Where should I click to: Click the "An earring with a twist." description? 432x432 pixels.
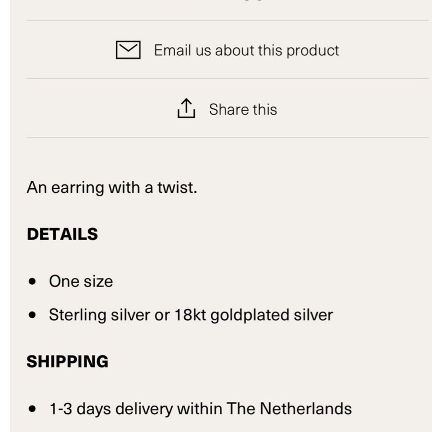point(112,187)
